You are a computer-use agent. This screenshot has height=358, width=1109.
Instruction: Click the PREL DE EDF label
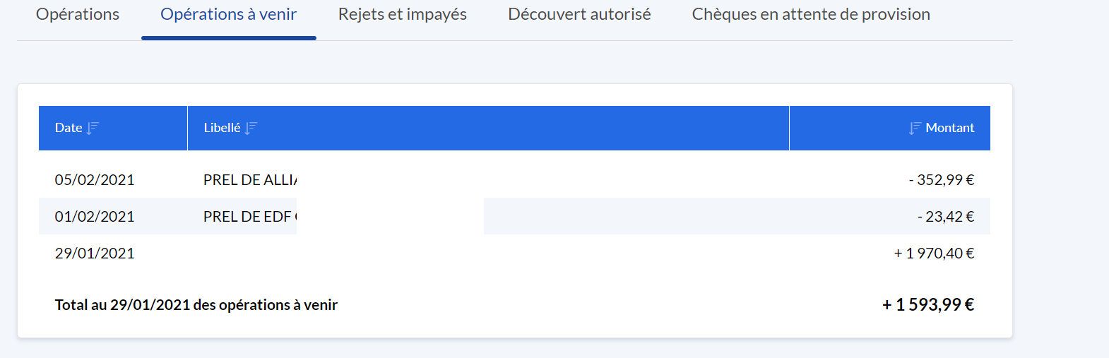[250, 217]
